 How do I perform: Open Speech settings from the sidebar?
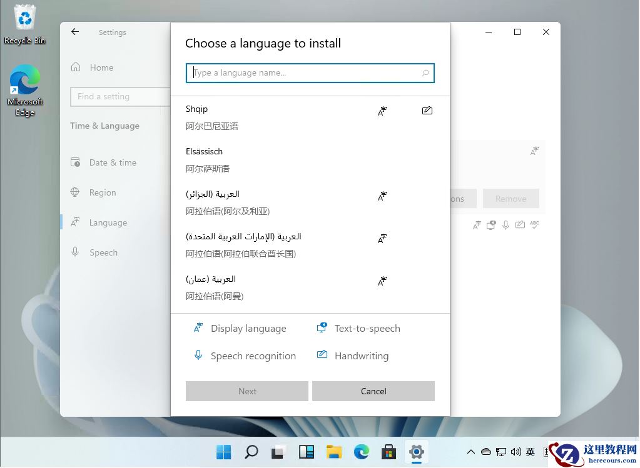pos(103,252)
